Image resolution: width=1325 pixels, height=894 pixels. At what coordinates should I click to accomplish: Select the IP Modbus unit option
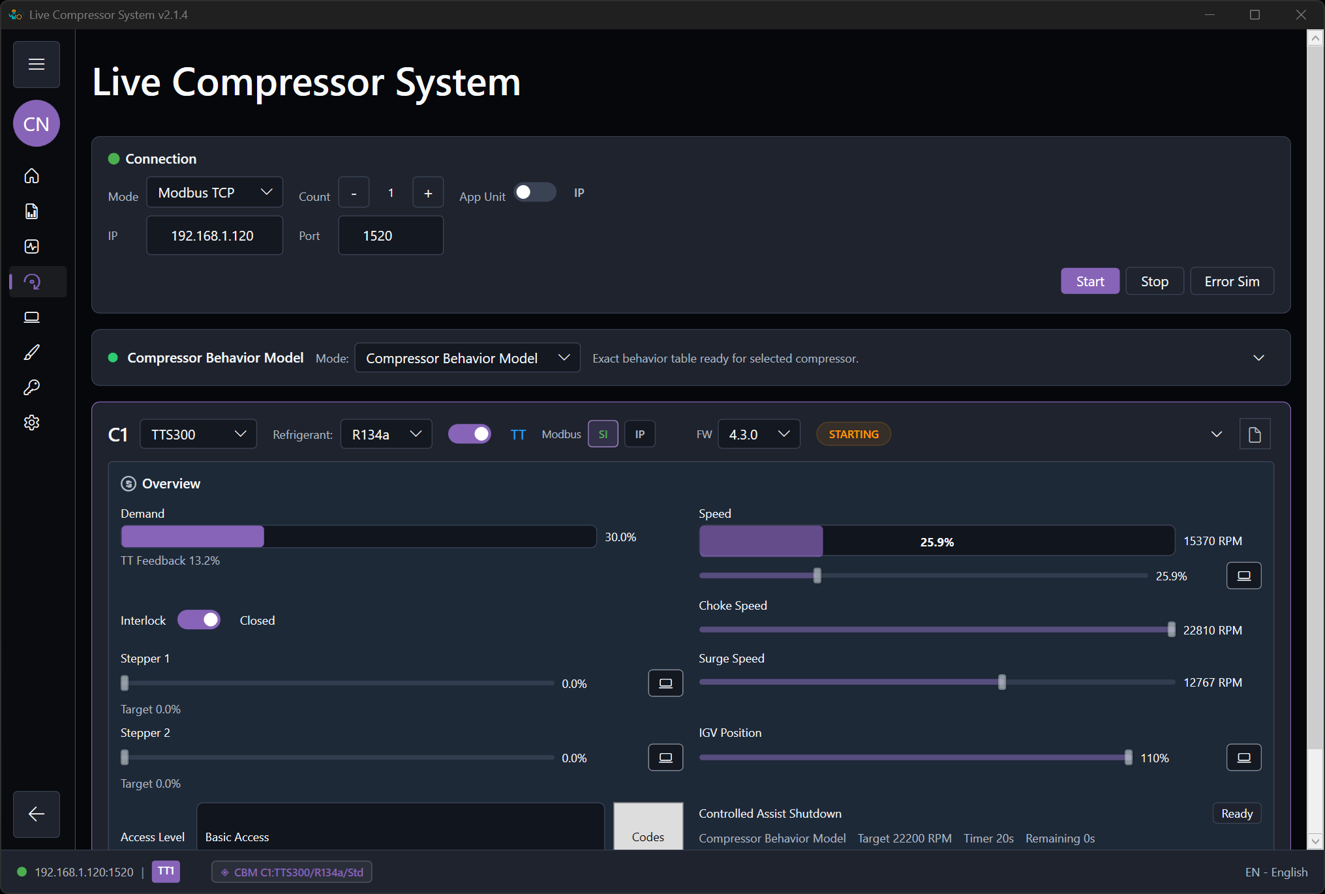[640, 434]
